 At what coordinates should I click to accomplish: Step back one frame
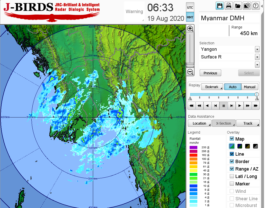click(x=216, y=106)
